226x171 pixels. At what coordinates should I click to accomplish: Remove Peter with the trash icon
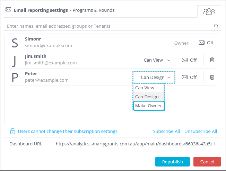(x=212, y=77)
